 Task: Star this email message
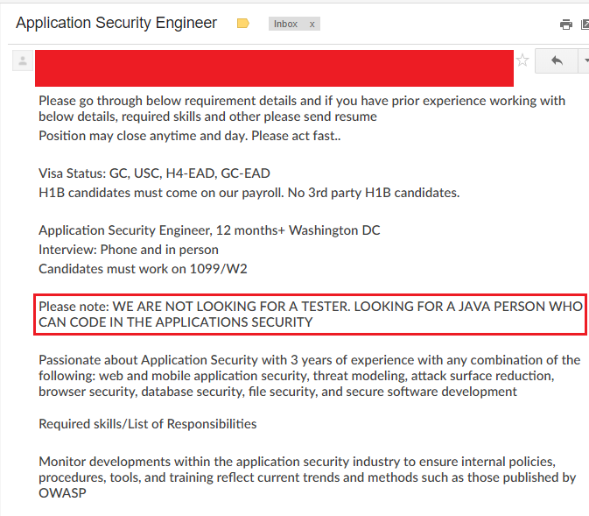click(522, 60)
